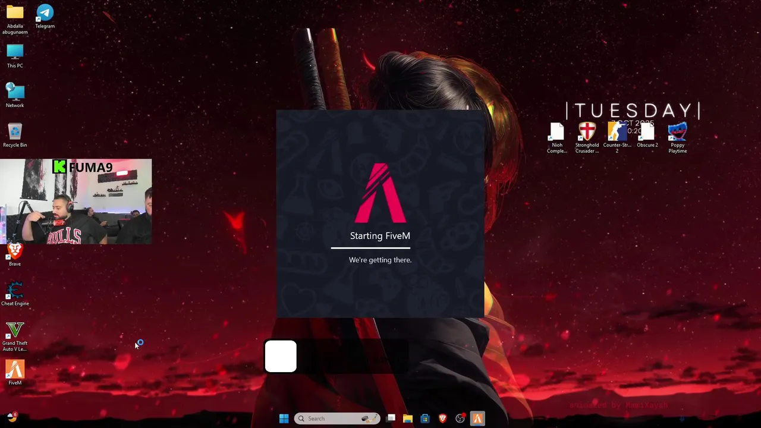Viewport: 761px width, 428px height.
Task: Open the Windows Start menu
Action: point(284,418)
